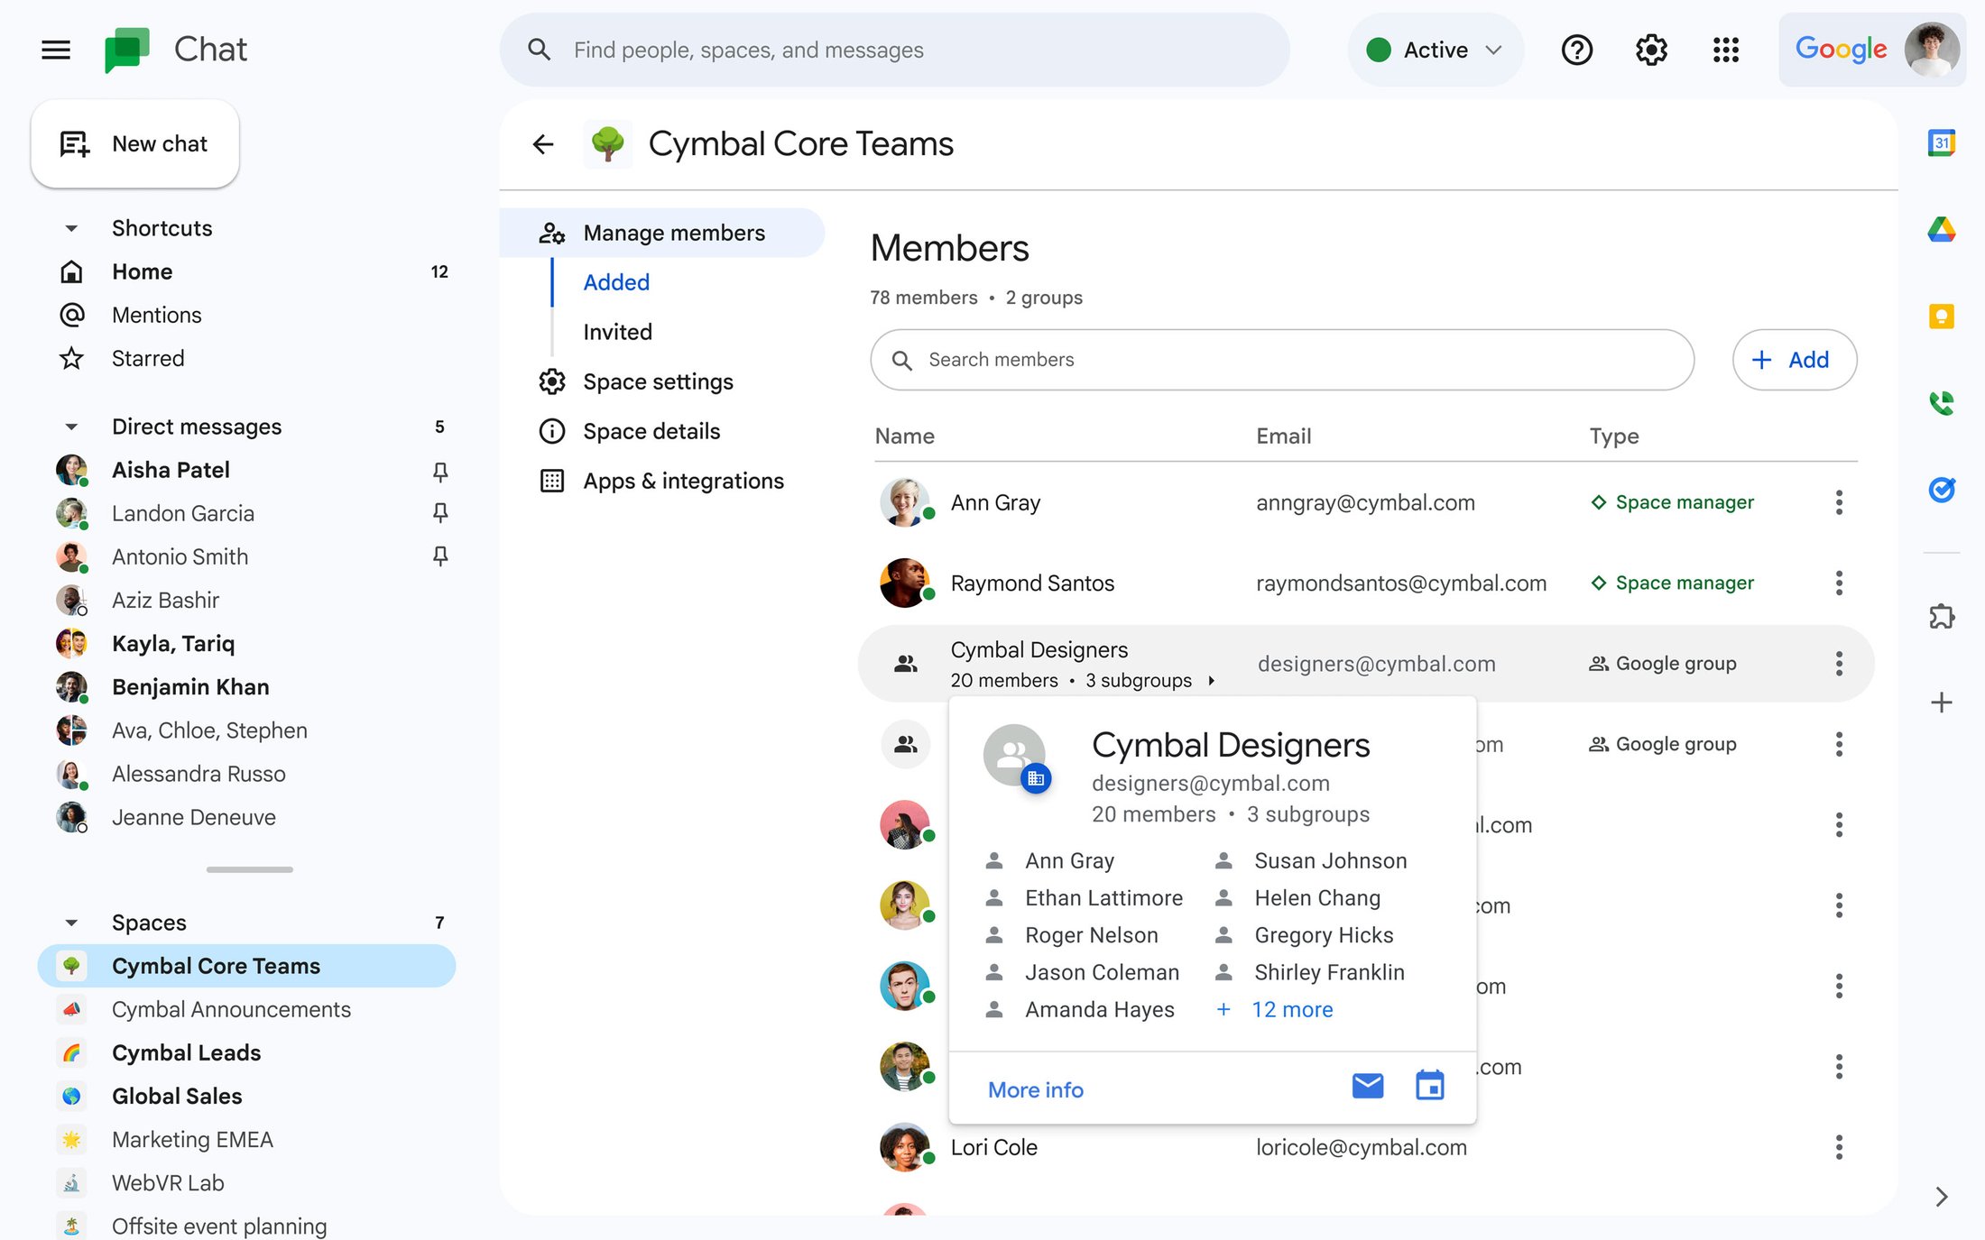This screenshot has height=1240, width=1985.
Task: Unpin the Landon Garcia conversation
Action: tap(440, 513)
